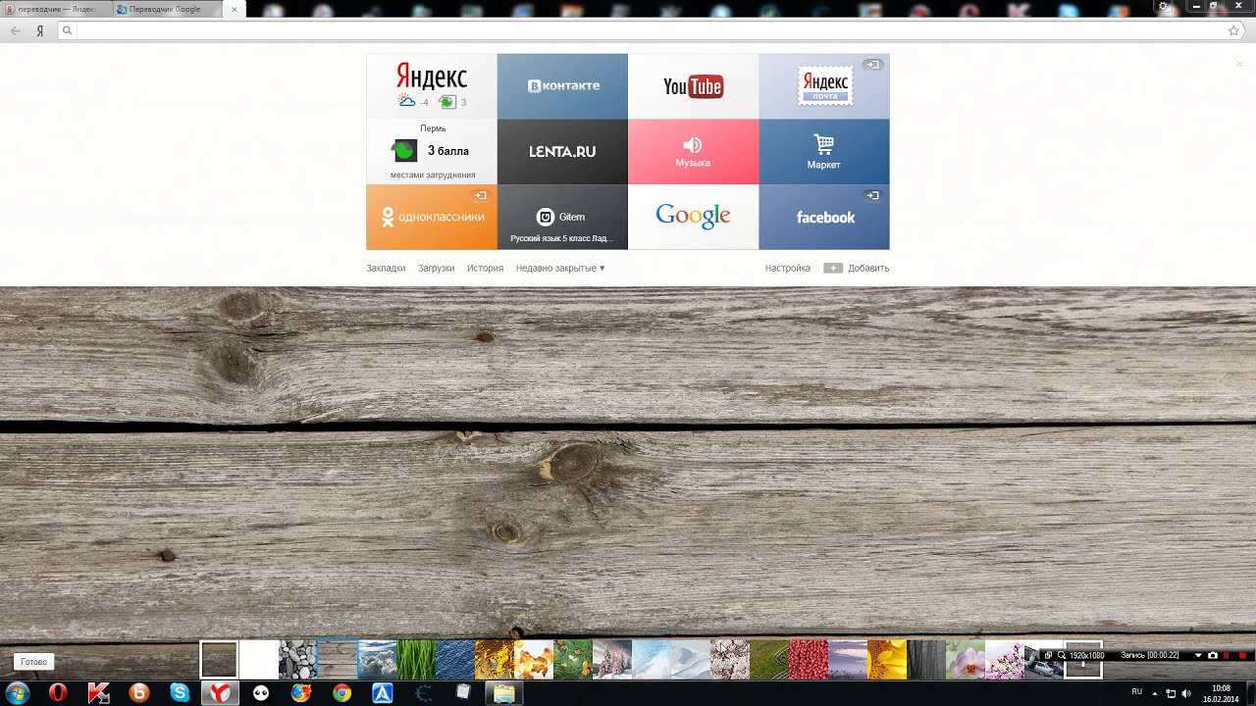Image resolution: width=1256 pixels, height=706 pixels.
Task: Click the login icon on facebook tile
Action: click(872, 195)
